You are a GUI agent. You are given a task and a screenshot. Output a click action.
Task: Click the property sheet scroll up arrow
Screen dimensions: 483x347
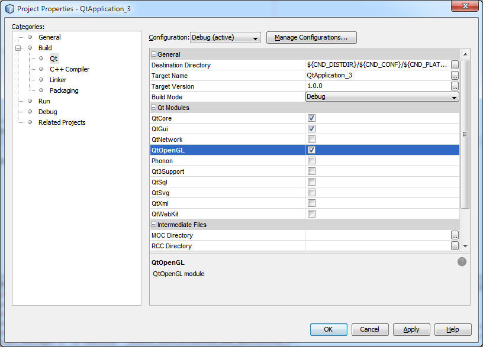465,54
